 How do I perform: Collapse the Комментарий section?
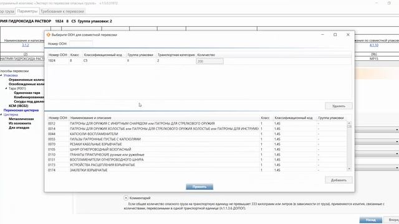pyautogui.click(x=126, y=198)
